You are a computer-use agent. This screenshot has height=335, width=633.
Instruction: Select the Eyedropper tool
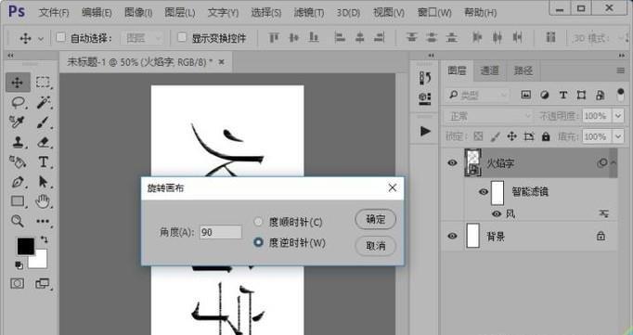point(18,122)
